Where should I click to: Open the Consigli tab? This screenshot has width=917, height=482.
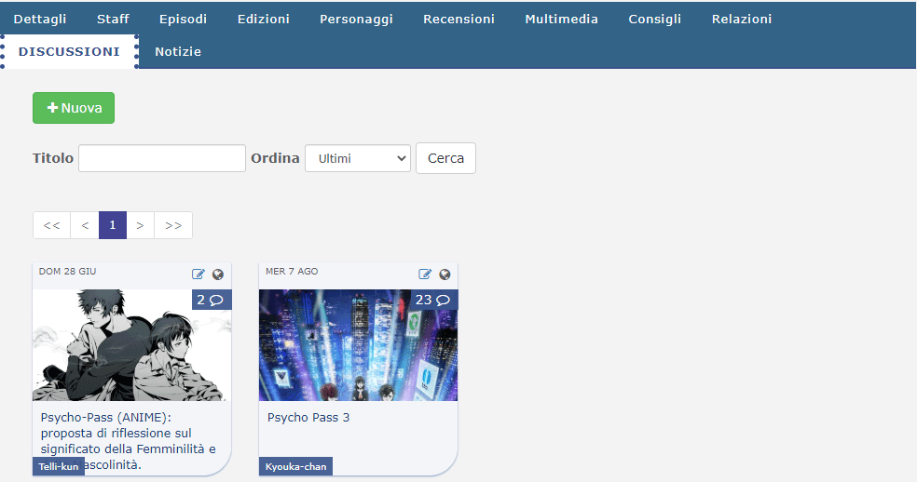[x=655, y=19]
